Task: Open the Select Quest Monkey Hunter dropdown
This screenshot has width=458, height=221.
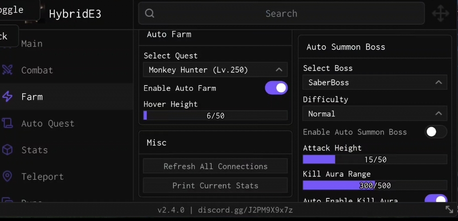Action: coord(215,70)
